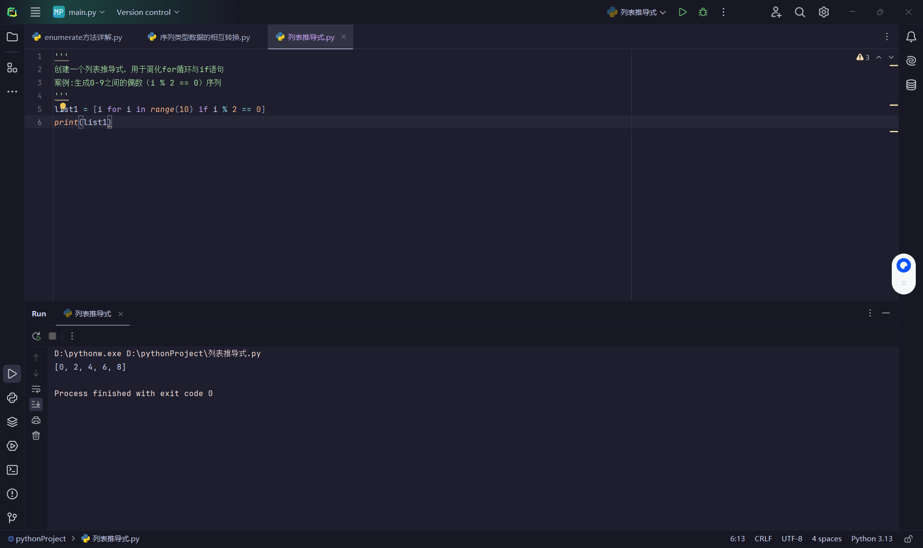
Task: Click the Python 3.13 interpreter selector
Action: [871, 539]
